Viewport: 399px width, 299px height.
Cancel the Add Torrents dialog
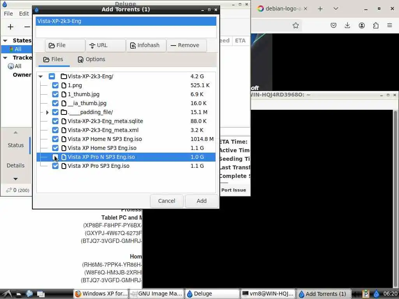167,201
